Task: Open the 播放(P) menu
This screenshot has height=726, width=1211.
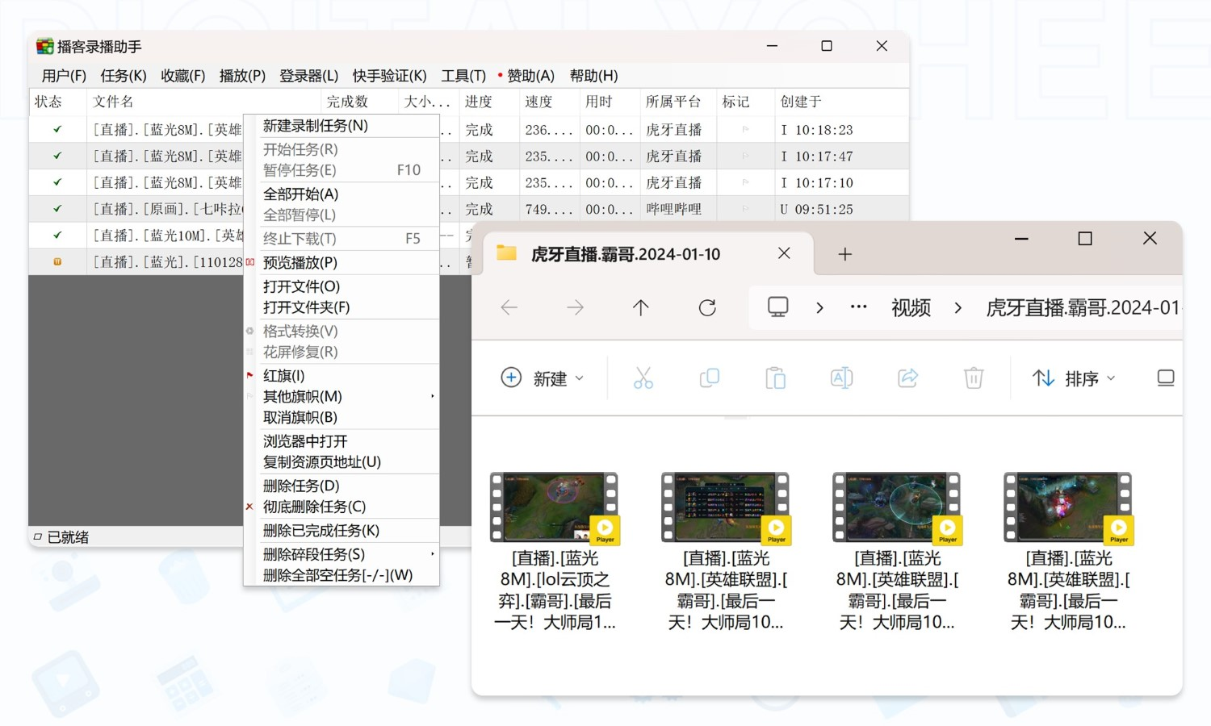Action: coord(242,76)
